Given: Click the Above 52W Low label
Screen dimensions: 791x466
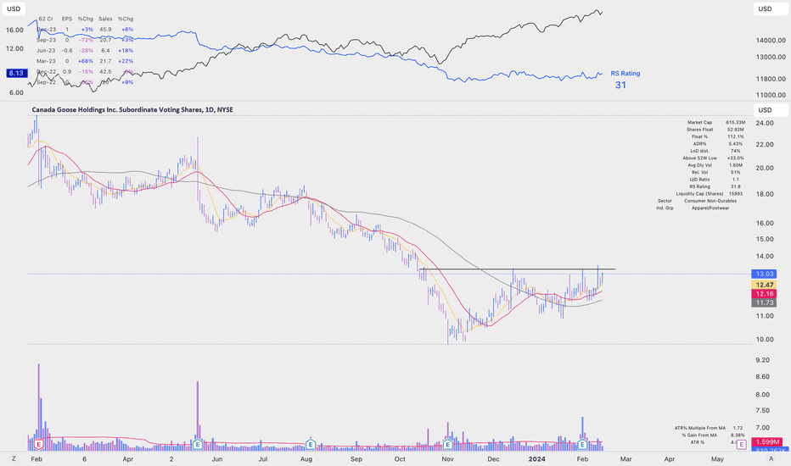Looking at the screenshot, I should click(699, 158).
